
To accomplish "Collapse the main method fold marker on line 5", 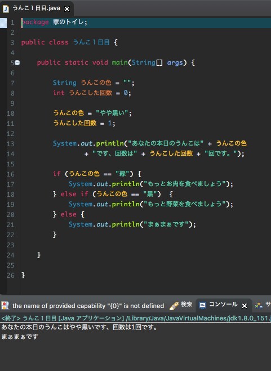I will [17, 63].
